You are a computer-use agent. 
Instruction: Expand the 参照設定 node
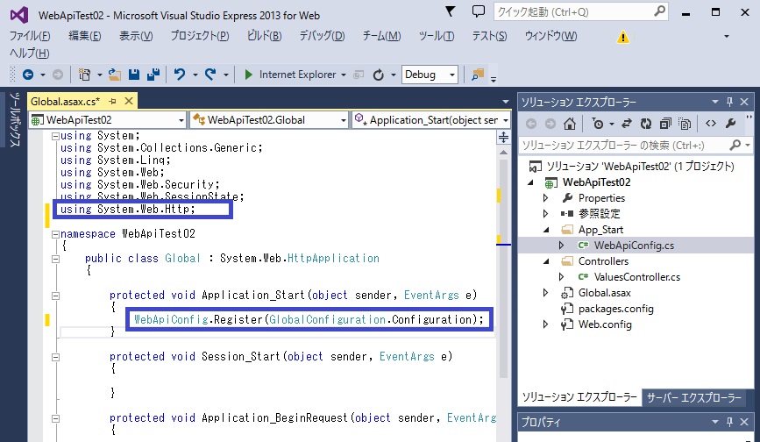click(546, 214)
